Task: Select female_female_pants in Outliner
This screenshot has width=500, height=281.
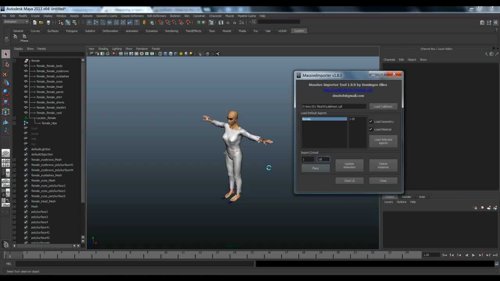Action: (50, 92)
